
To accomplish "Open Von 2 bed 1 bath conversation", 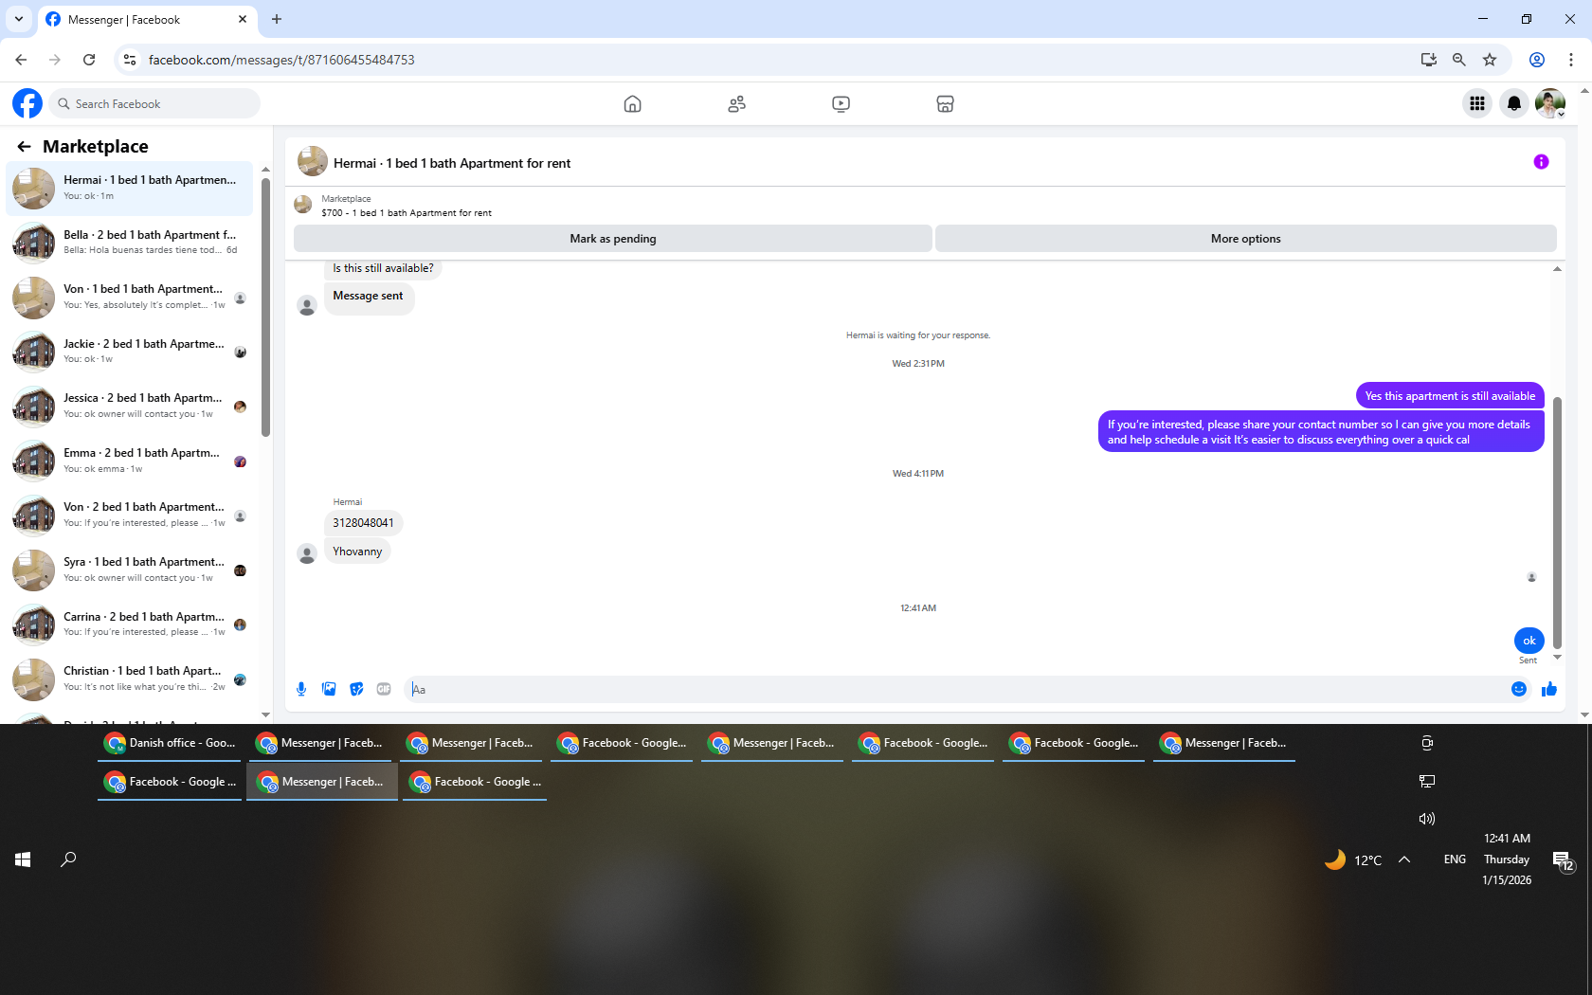I will 129,515.
